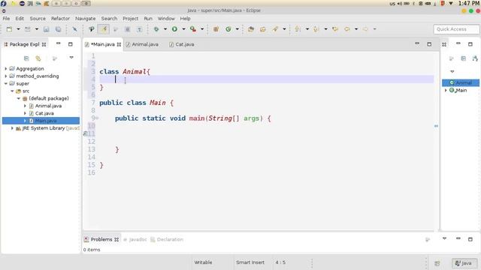
Task: Click the green Run button icon
Action: pyautogui.click(x=174, y=29)
